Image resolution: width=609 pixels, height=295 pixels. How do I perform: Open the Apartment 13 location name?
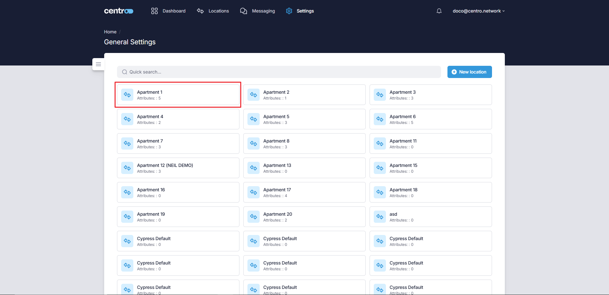(x=277, y=165)
